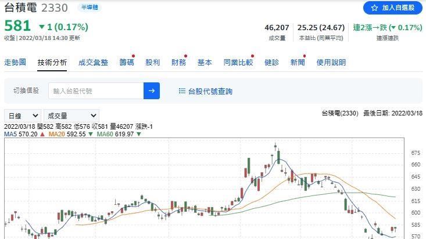Click the 收盤 2022/03/18 14:30 update text
Image resolution: width=426 pixels, height=239 pixels.
tap(42, 38)
